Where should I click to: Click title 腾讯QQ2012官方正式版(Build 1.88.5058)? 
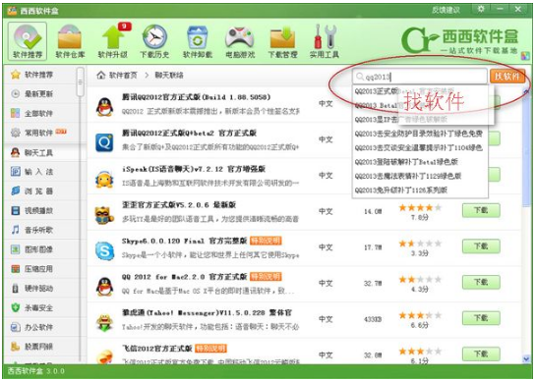point(196,97)
